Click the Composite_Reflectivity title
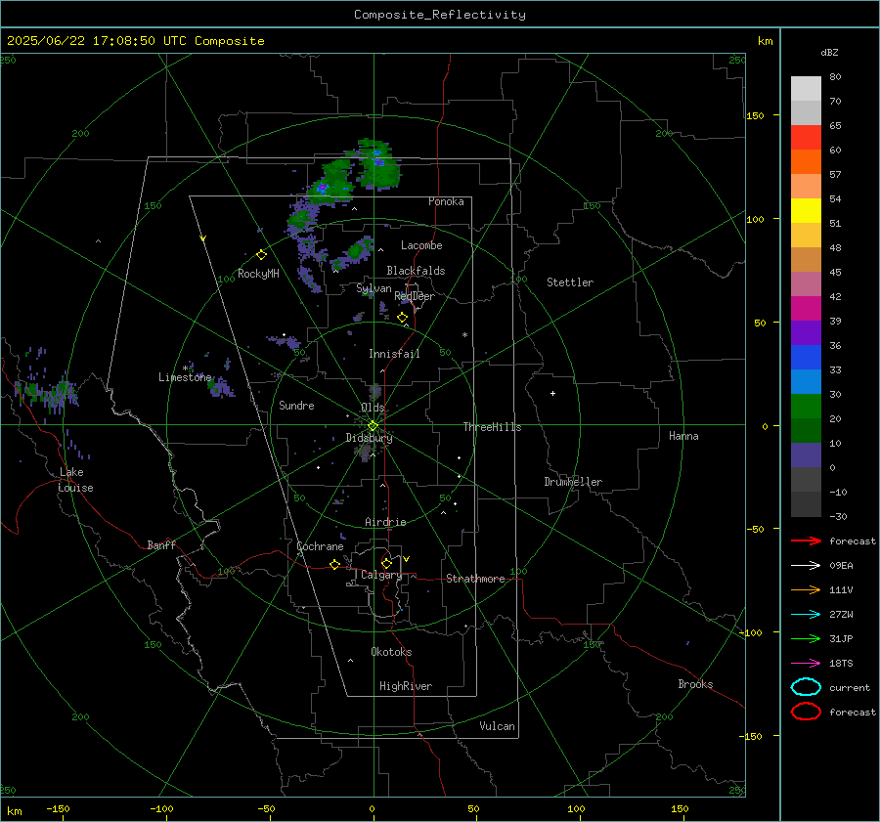Screen dimensions: 880x822 pos(439,15)
